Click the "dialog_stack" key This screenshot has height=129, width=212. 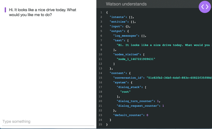point(129,87)
